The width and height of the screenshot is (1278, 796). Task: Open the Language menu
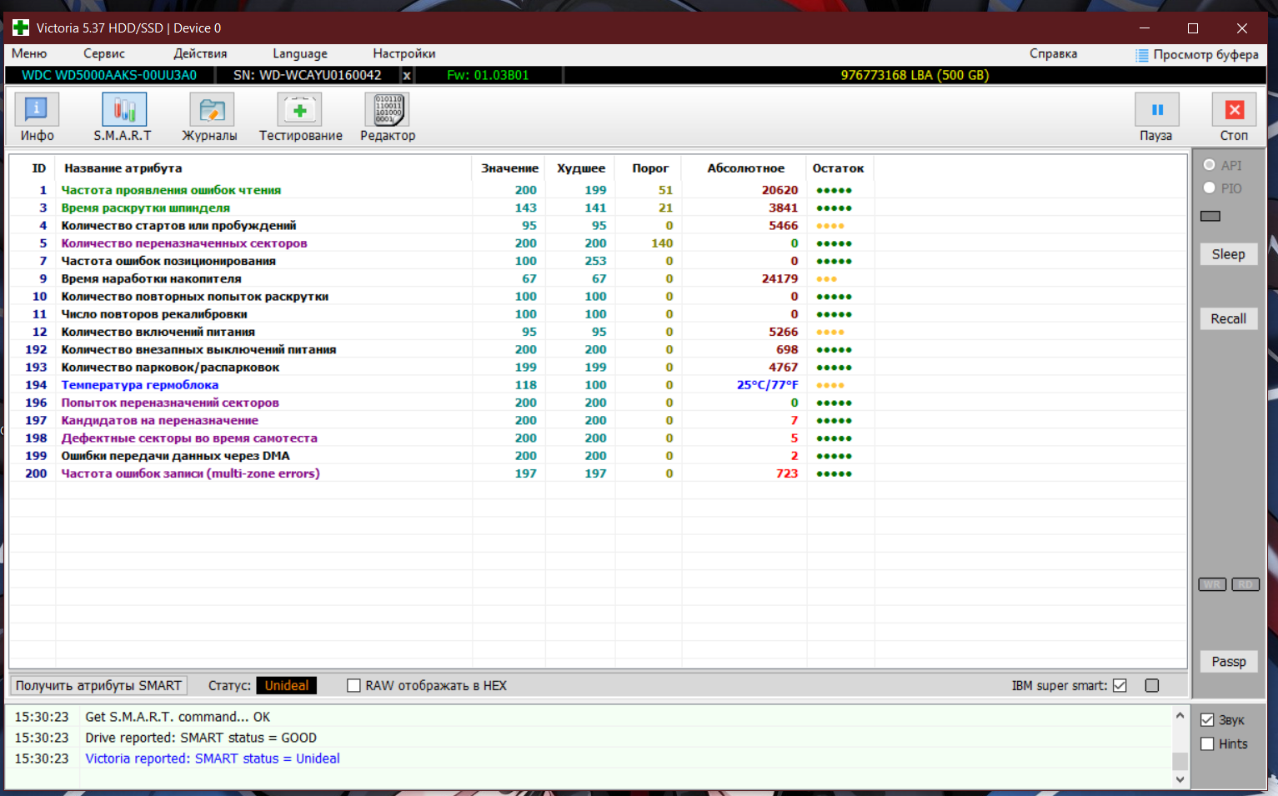[x=300, y=53]
